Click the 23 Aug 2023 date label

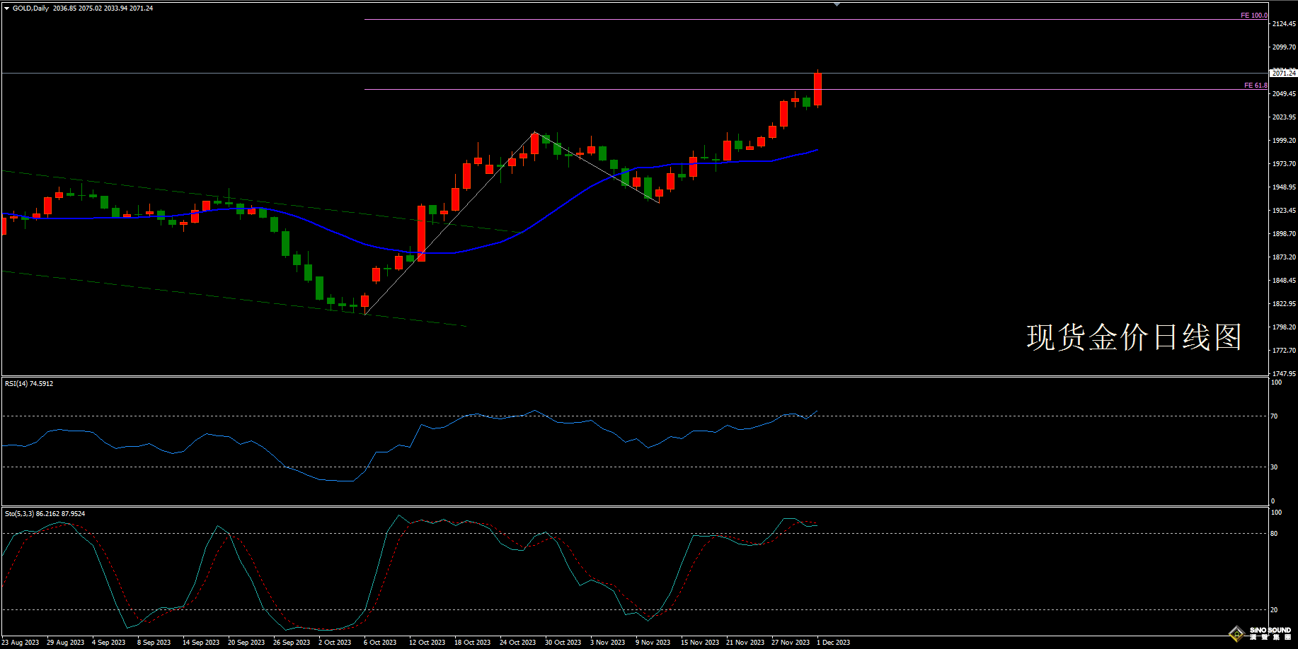[21, 642]
